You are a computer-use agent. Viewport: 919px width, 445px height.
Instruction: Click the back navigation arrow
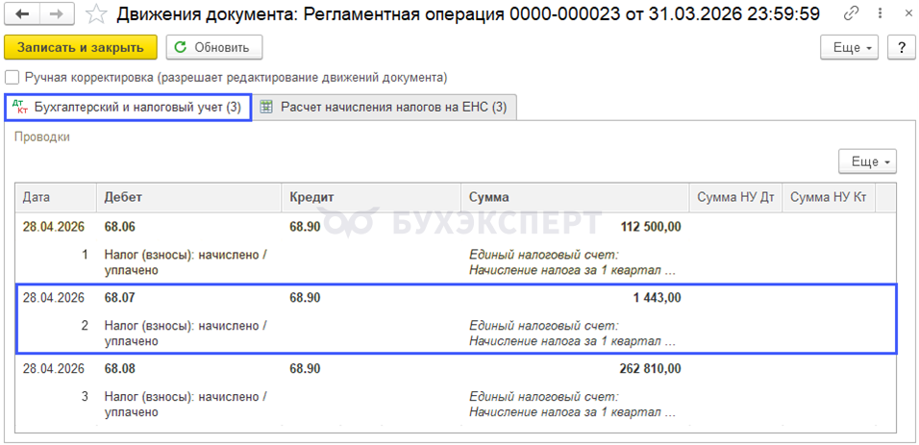(x=23, y=14)
